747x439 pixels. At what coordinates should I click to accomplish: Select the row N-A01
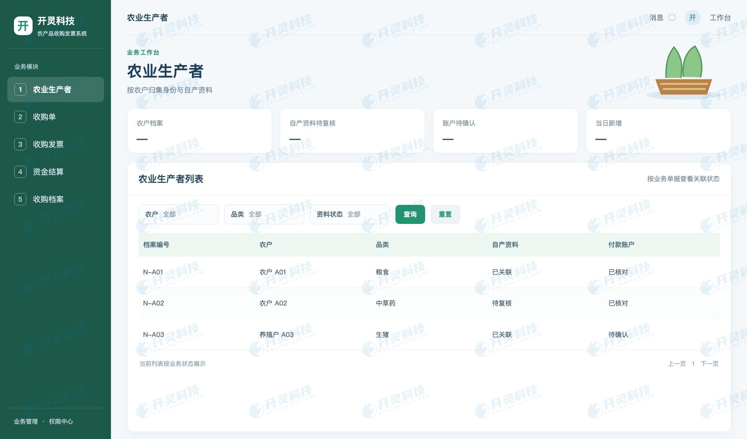click(429, 272)
